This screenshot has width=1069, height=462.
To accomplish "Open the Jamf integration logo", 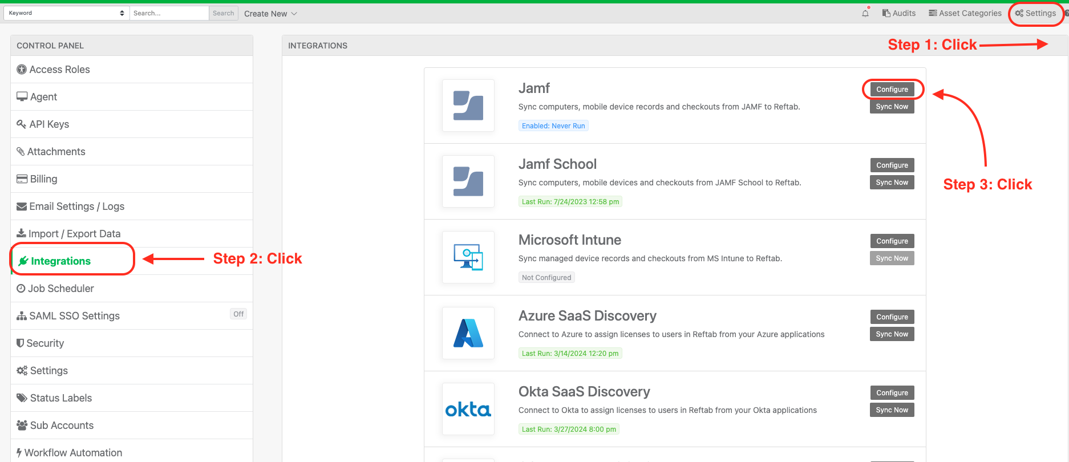I will click(x=468, y=106).
